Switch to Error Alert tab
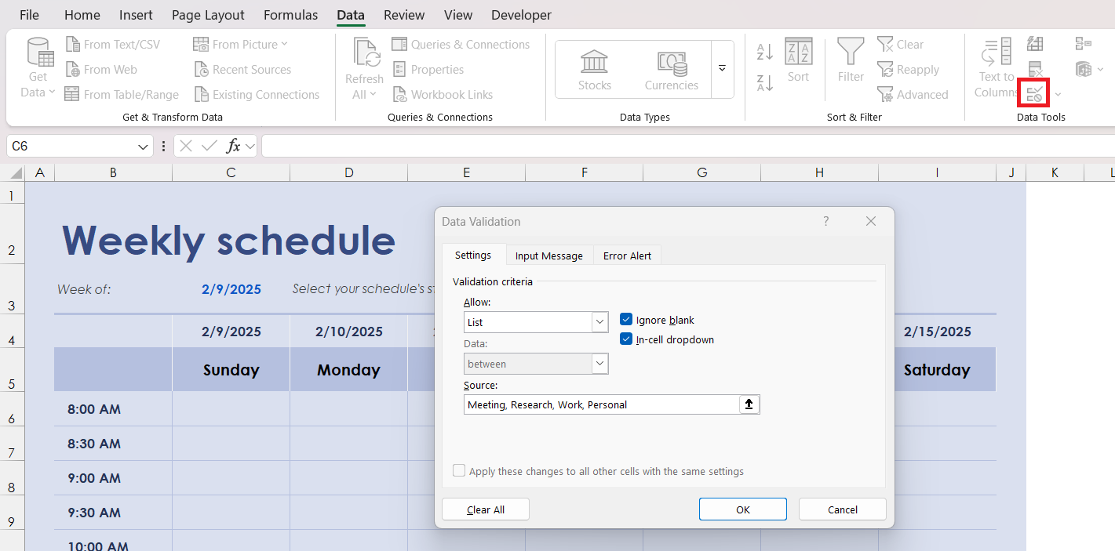Image resolution: width=1115 pixels, height=551 pixels. (x=628, y=256)
